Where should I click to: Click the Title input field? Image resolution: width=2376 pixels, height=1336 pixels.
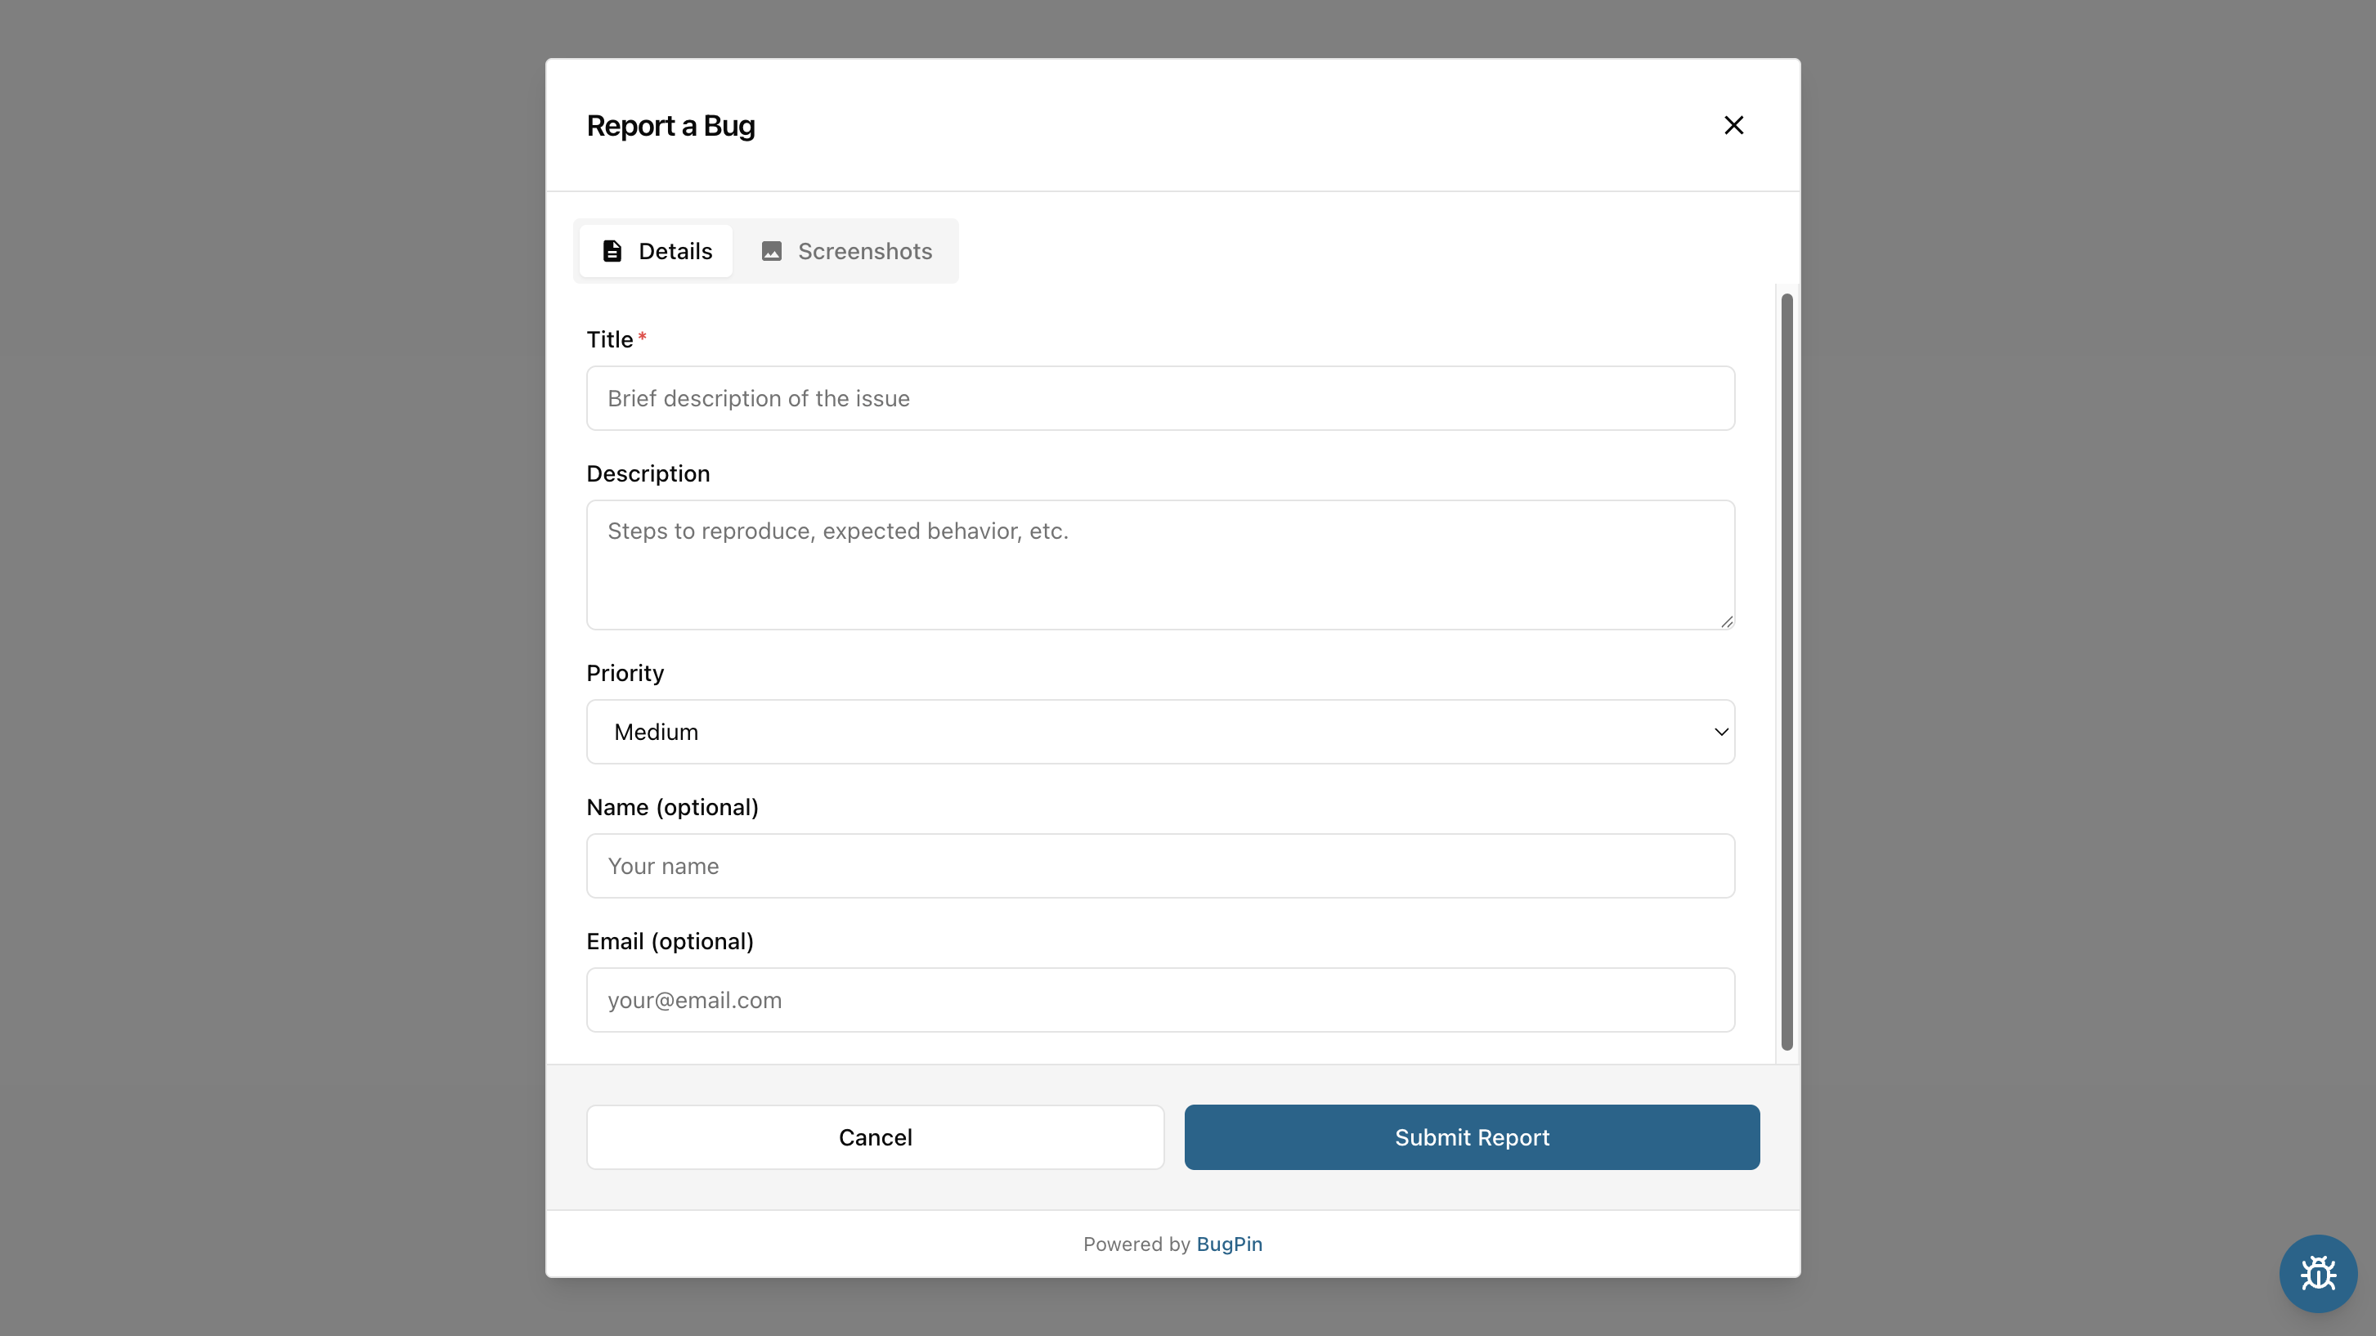pos(1160,397)
